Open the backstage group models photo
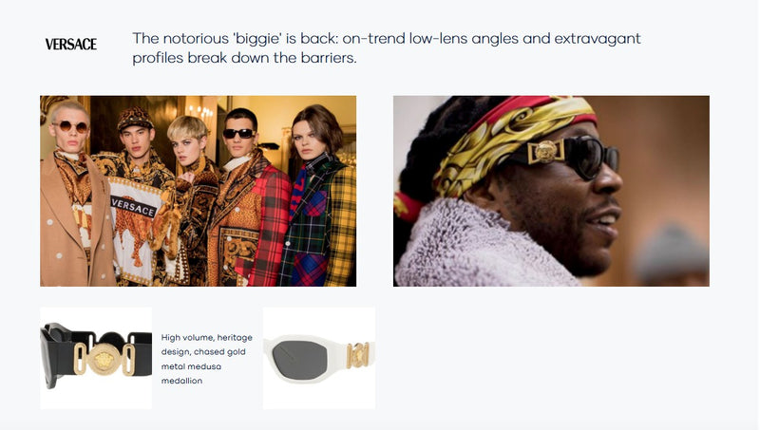Image resolution: width=760 pixels, height=430 pixels. 199,191
